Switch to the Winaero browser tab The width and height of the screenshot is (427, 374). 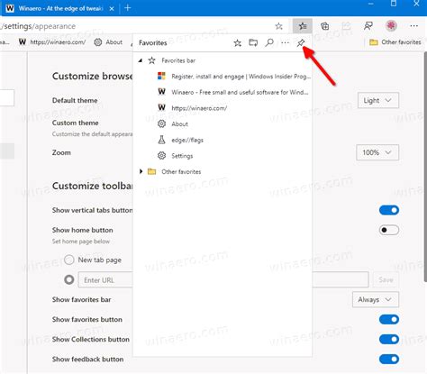[x=60, y=8]
